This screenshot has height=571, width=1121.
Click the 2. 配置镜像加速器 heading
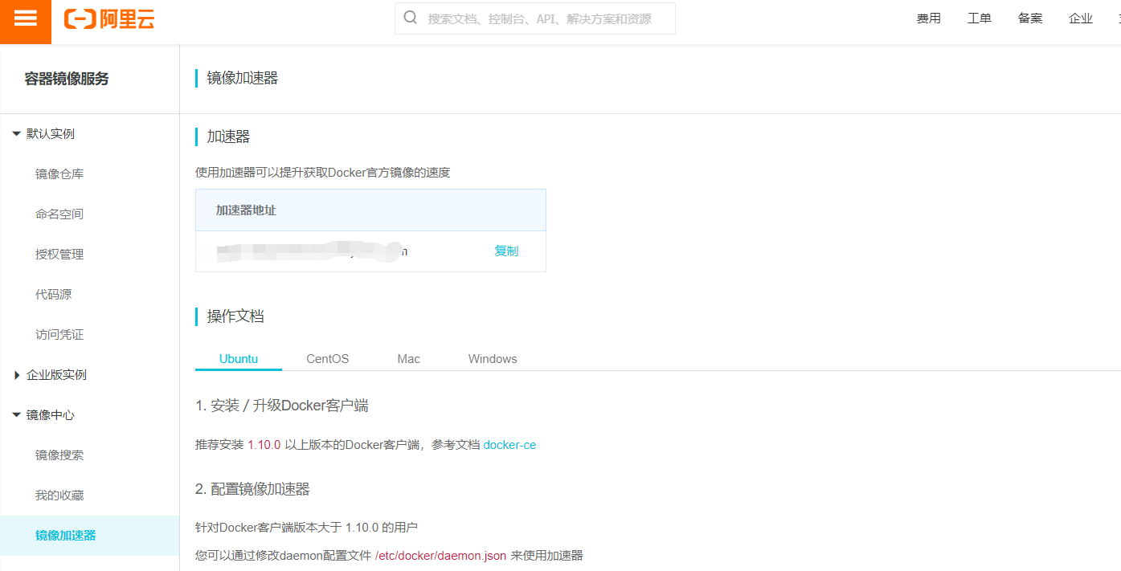(252, 489)
